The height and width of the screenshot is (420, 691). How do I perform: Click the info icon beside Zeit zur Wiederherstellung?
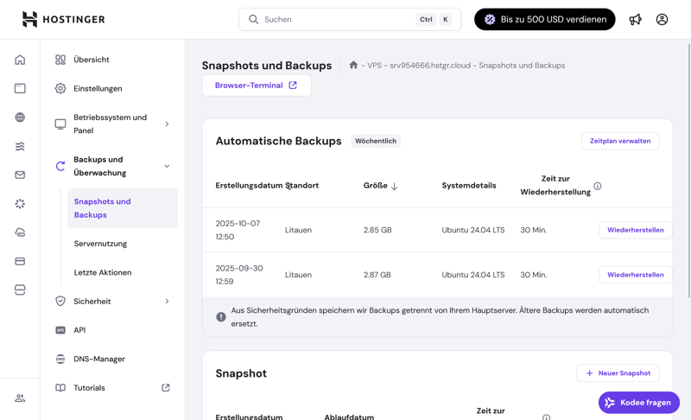(598, 186)
